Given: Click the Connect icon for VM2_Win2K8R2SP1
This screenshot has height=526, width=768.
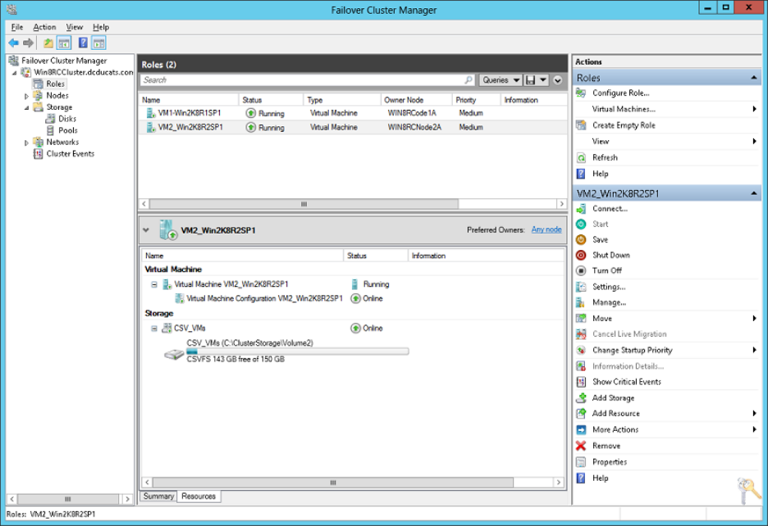Looking at the screenshot, I should (581, 209).
